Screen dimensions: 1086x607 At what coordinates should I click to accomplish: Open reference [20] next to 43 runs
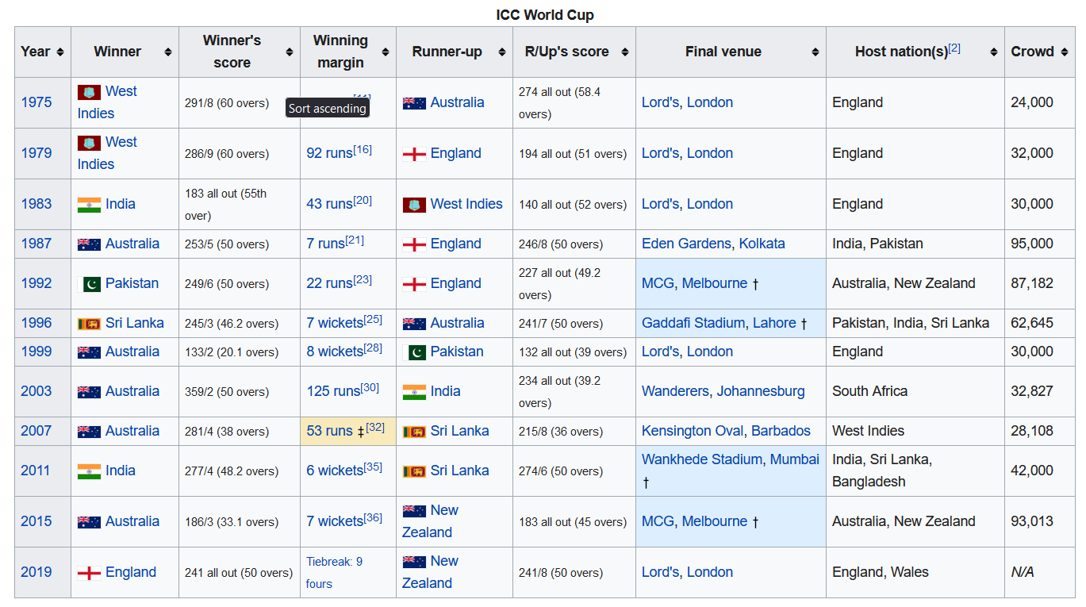pyautogui.click(x=363, y=200)
